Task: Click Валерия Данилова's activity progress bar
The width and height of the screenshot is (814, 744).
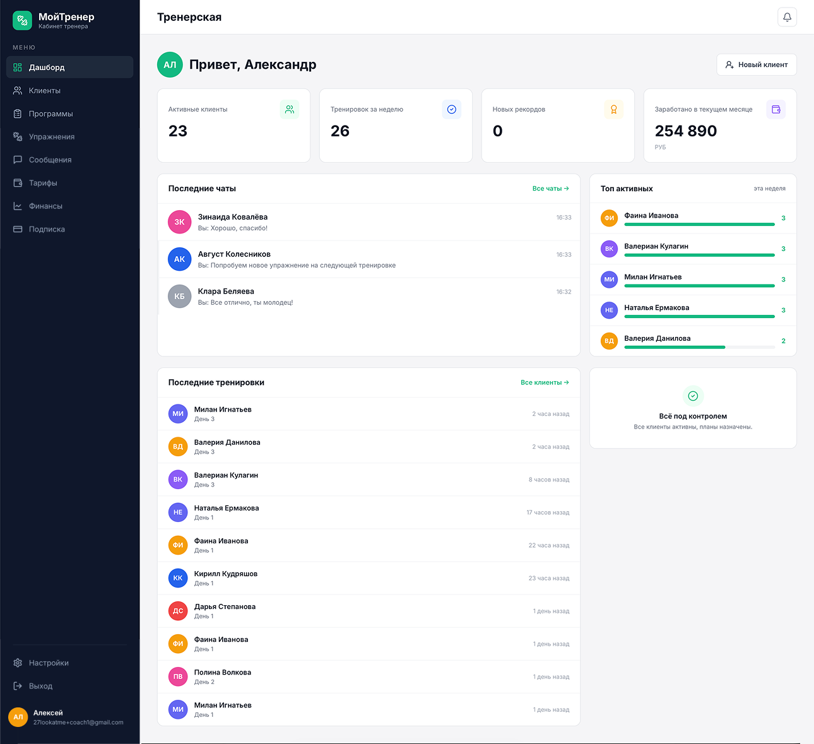Action: tap(699, 347)
